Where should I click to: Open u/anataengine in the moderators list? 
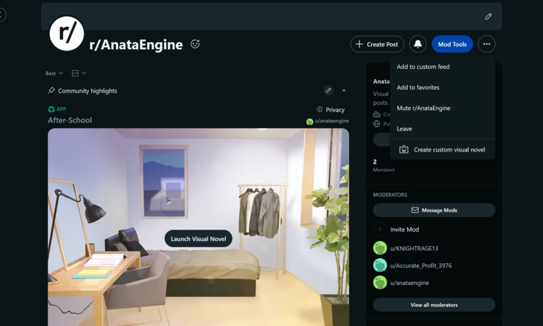(410, 283)
